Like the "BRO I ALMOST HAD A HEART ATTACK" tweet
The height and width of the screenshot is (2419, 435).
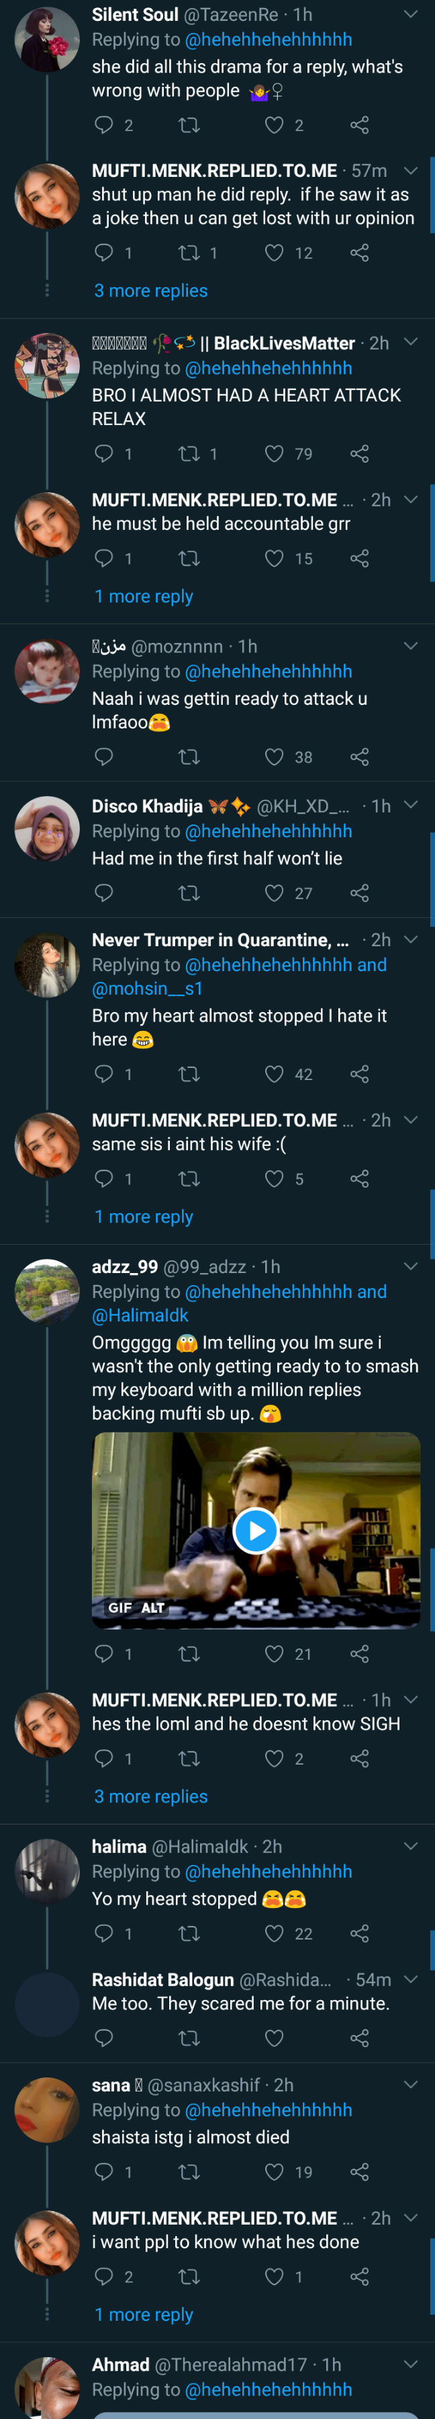(x=274, y=453)
